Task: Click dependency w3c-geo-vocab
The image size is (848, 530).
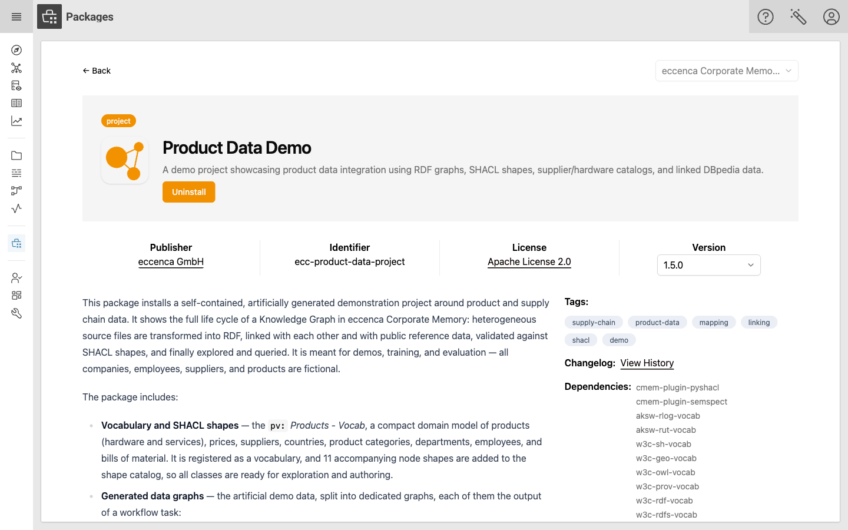Action: [666, 458]
